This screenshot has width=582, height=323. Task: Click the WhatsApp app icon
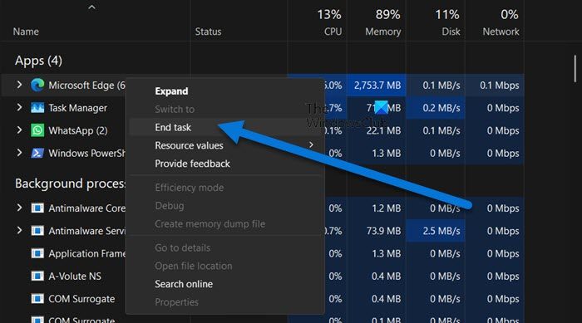[x=37, y=130]
